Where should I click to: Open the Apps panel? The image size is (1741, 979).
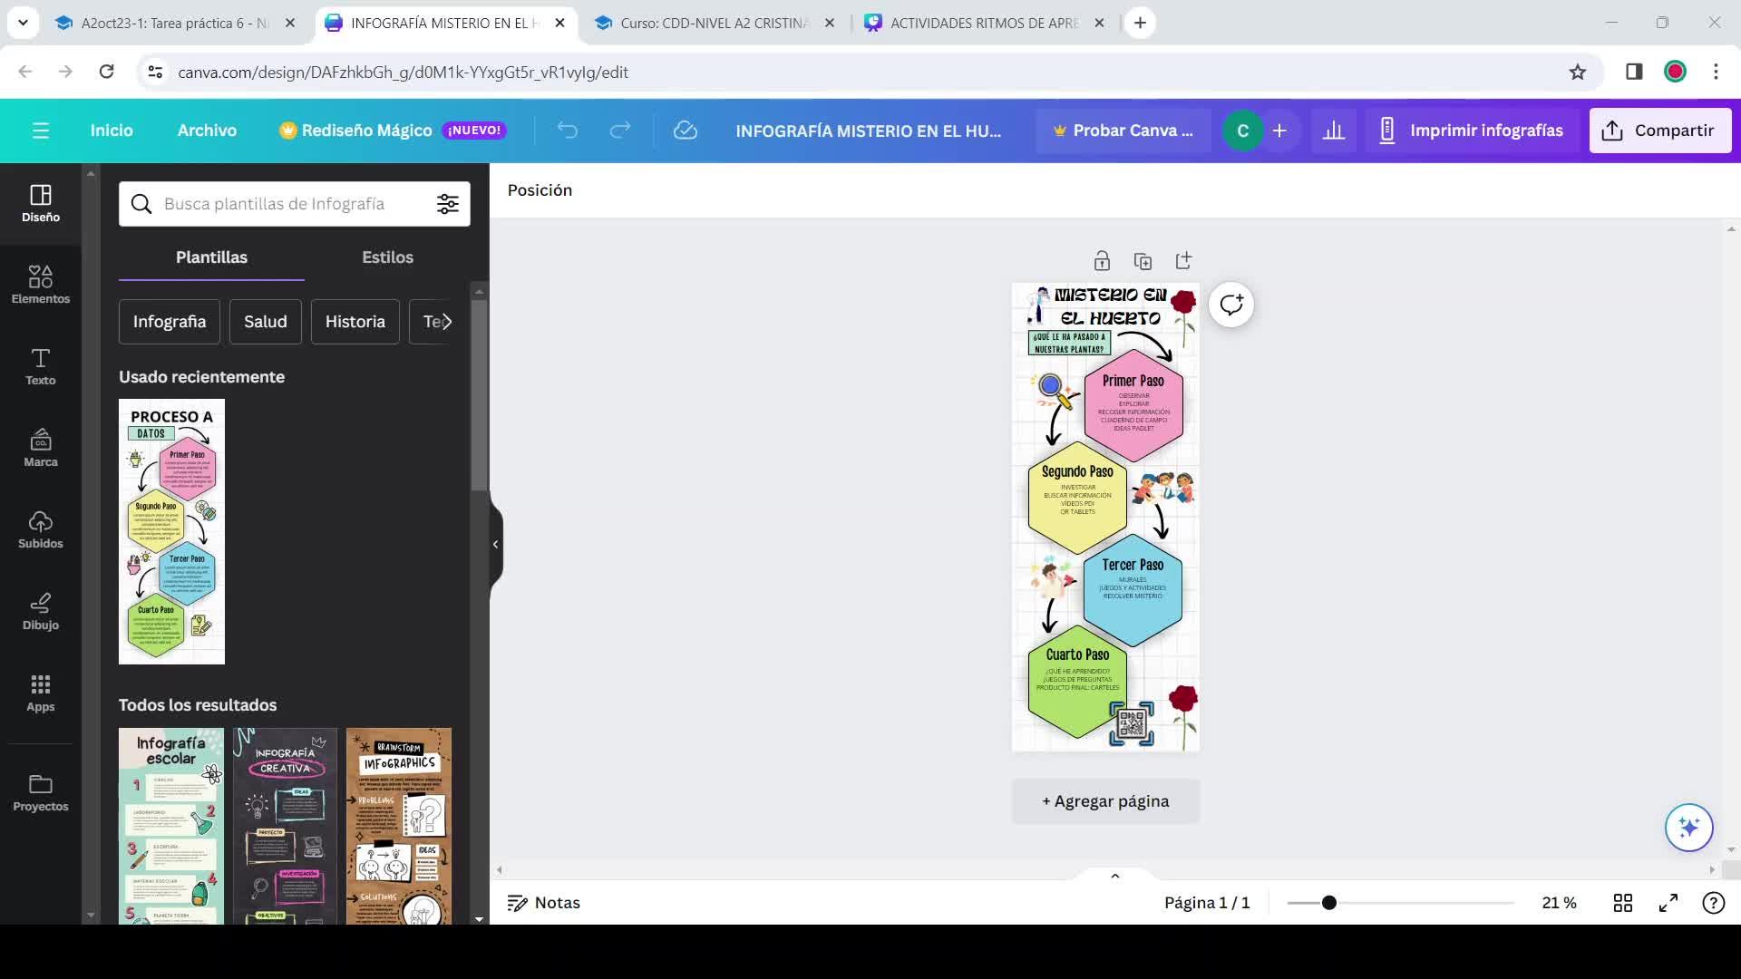[40, 692]
